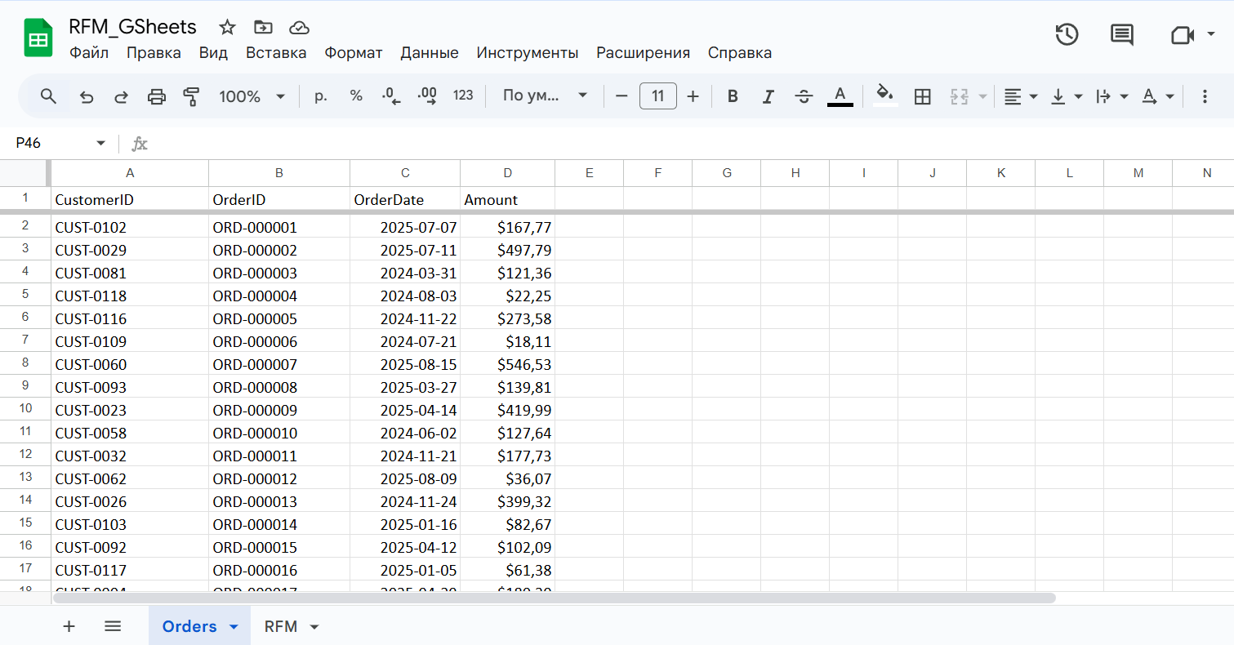Open the Данные menu
The width and height of the screenshot is (1234, 645).
(x=429, y=53)
